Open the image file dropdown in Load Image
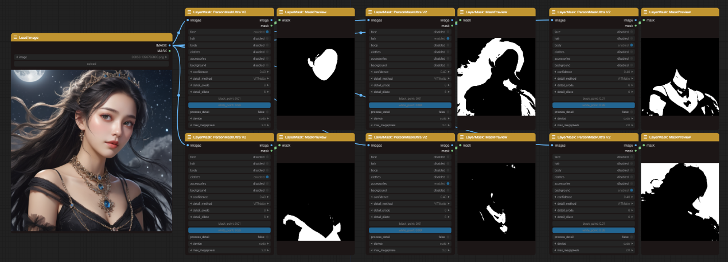728x262 pixels. (92, 57)
